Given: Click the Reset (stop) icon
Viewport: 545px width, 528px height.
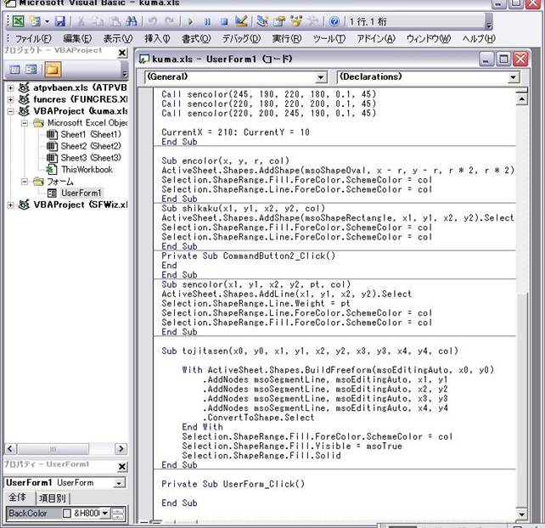Looking at the screenshot, I should point(224,21).
